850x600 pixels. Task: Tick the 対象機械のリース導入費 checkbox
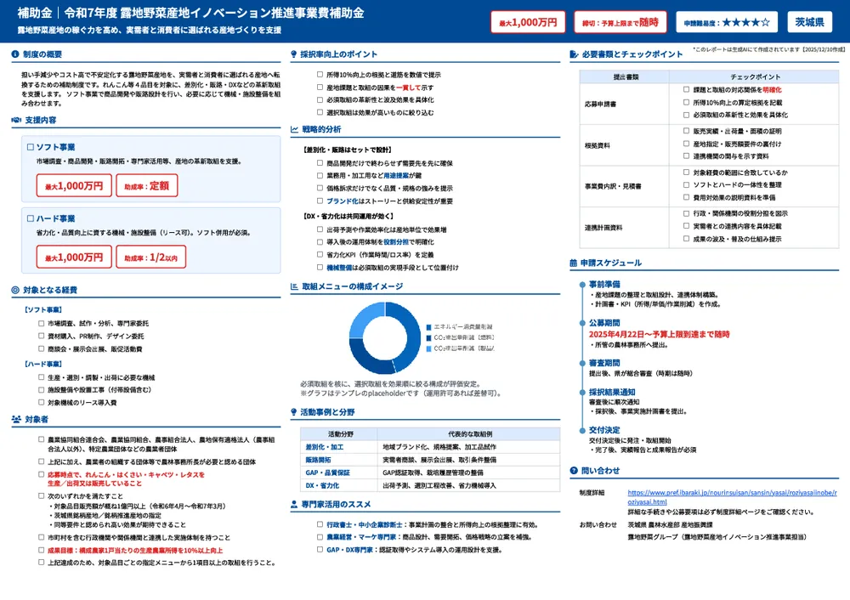[x=41, y=402]
